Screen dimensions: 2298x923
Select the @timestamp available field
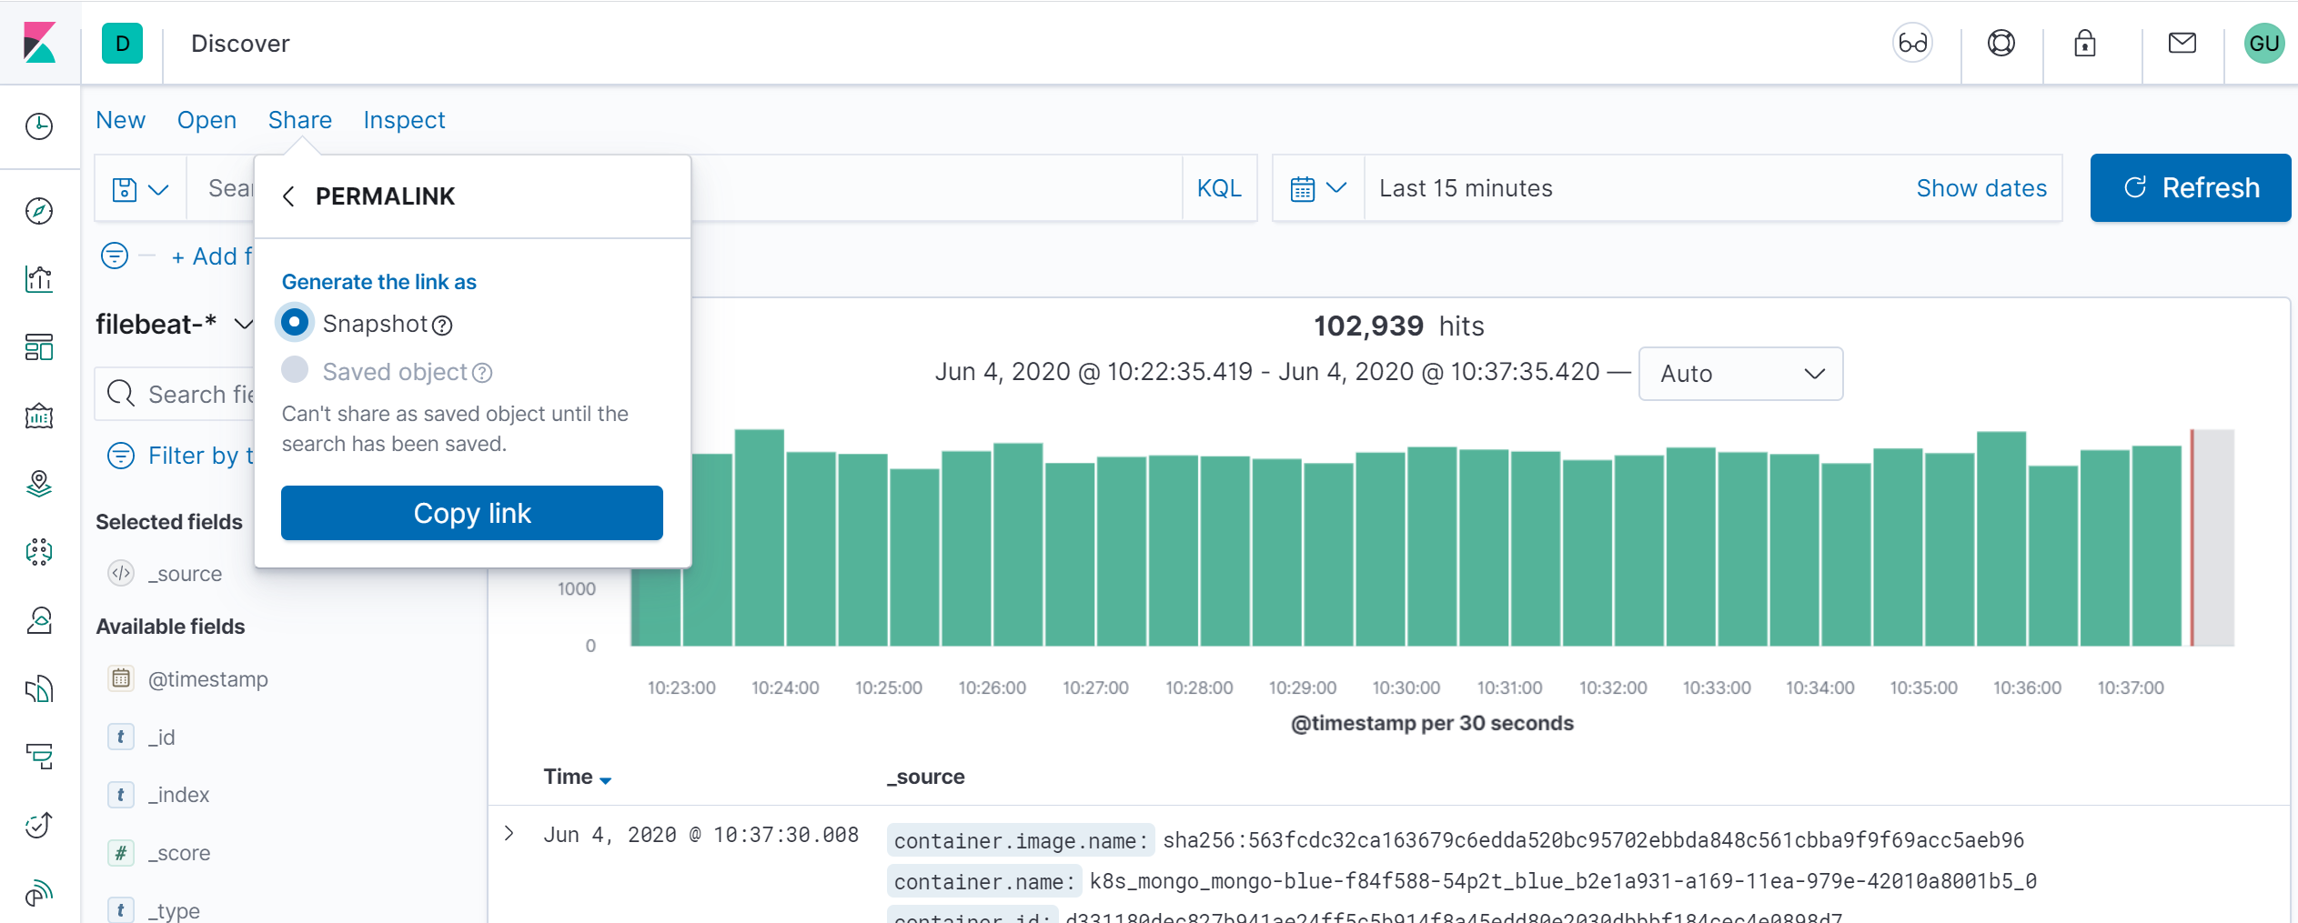pos(208,678)
